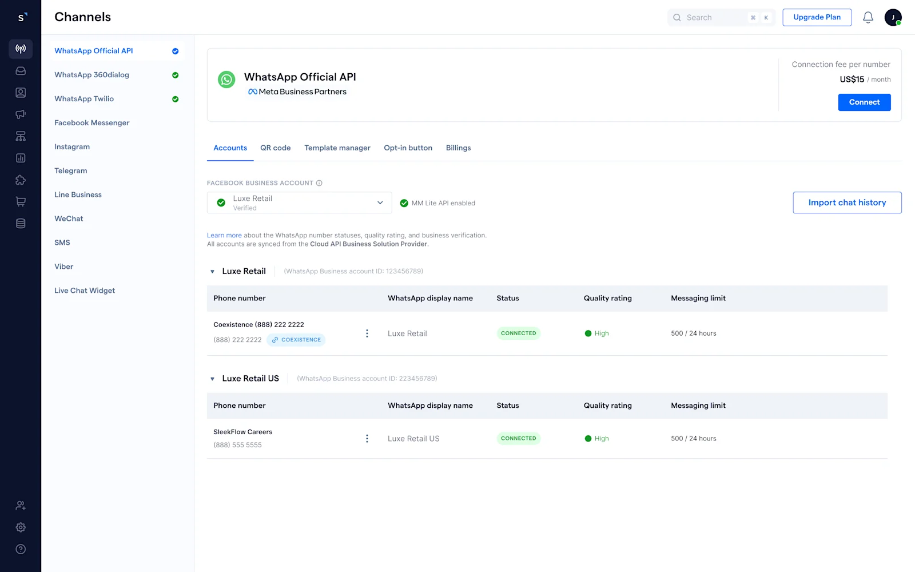This screenshot has height=572, width=915.
Task: Select WeChat channel
Action: [x=117, y=219]
